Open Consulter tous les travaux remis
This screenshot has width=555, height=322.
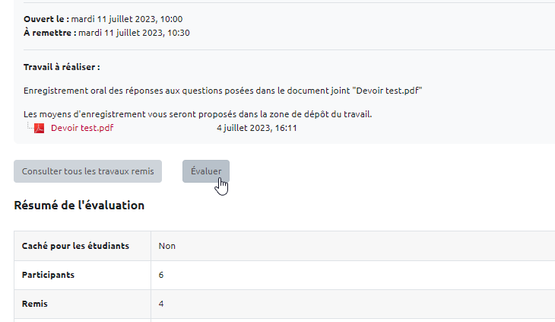pos(88,171)
